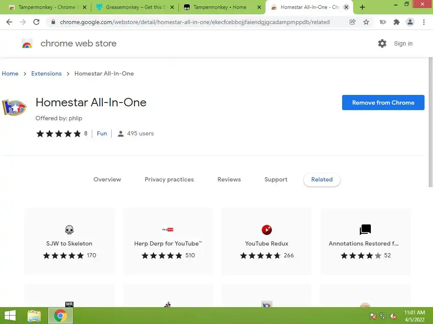Image resolution: width=433 pixels, height=324 pixels.
Task: Click the Homestar All-In-One extension logo
Action: (14, 107)
